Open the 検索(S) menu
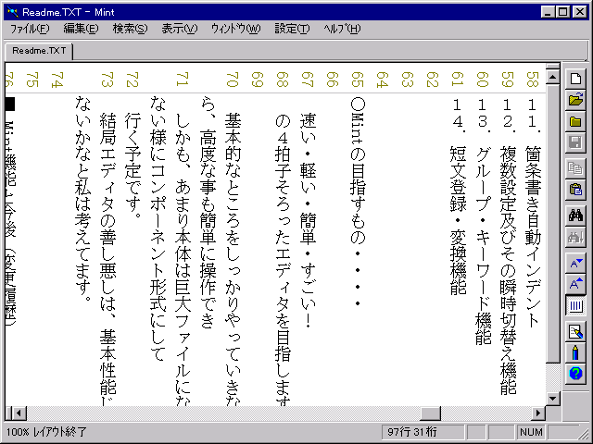The image size is (593, 444). 130,29
